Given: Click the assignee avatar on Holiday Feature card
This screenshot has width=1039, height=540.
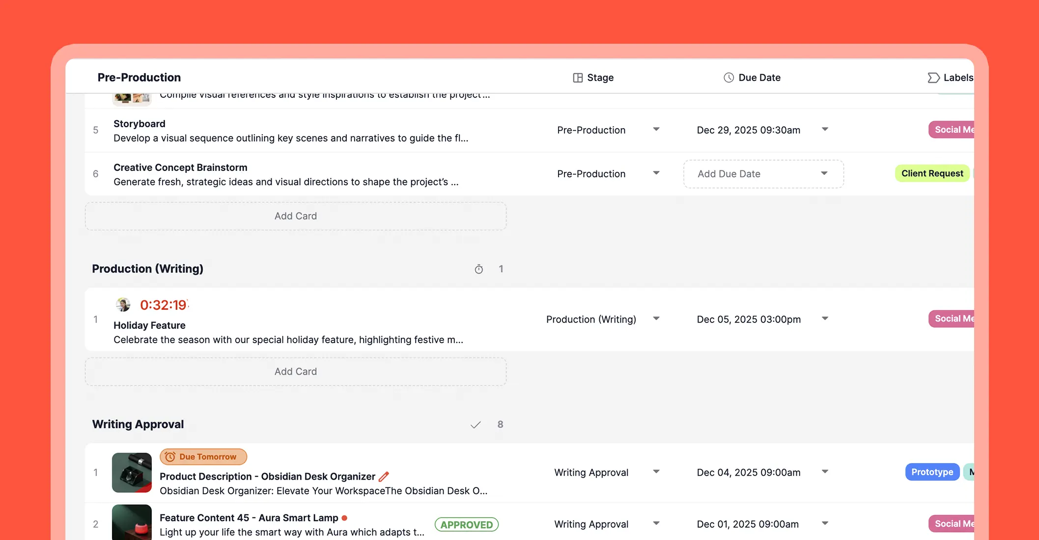Looking at the screenshot, I should click(x=123, y=304).
